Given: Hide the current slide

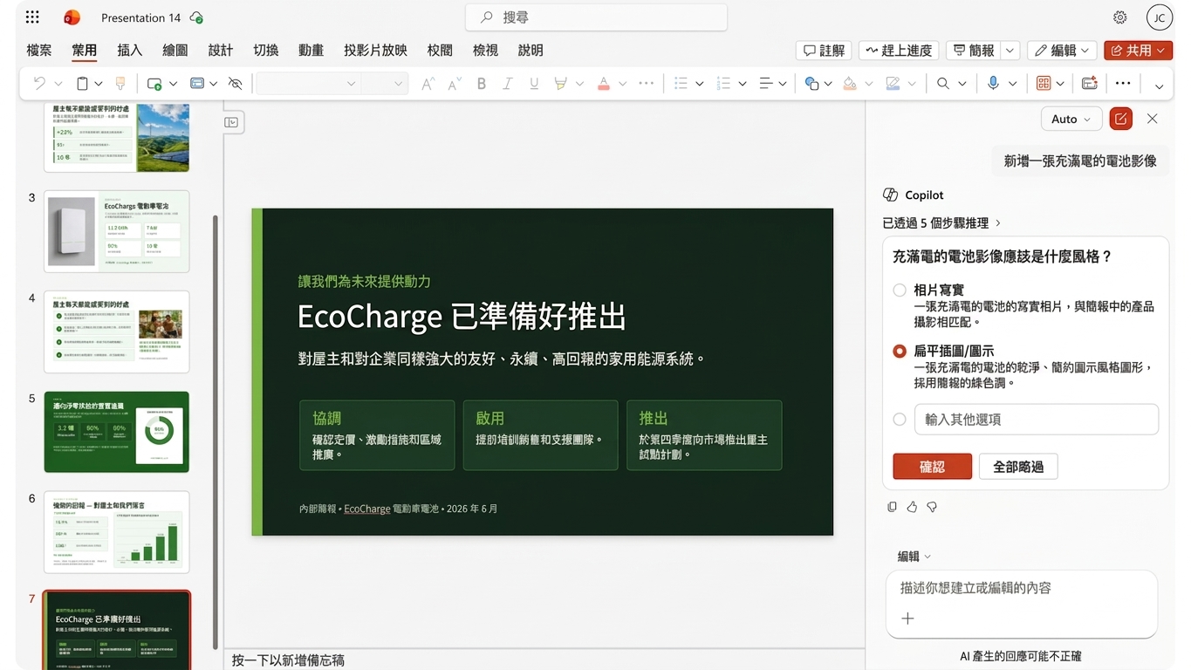Looking at the screenshot, I should click(236, 84).
